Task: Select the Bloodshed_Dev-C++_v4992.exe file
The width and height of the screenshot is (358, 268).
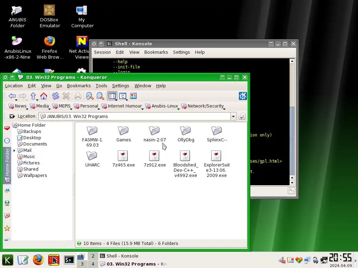Action: point(186,164)
